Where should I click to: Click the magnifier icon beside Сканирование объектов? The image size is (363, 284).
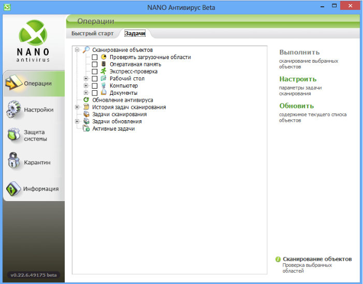[86, 50]
